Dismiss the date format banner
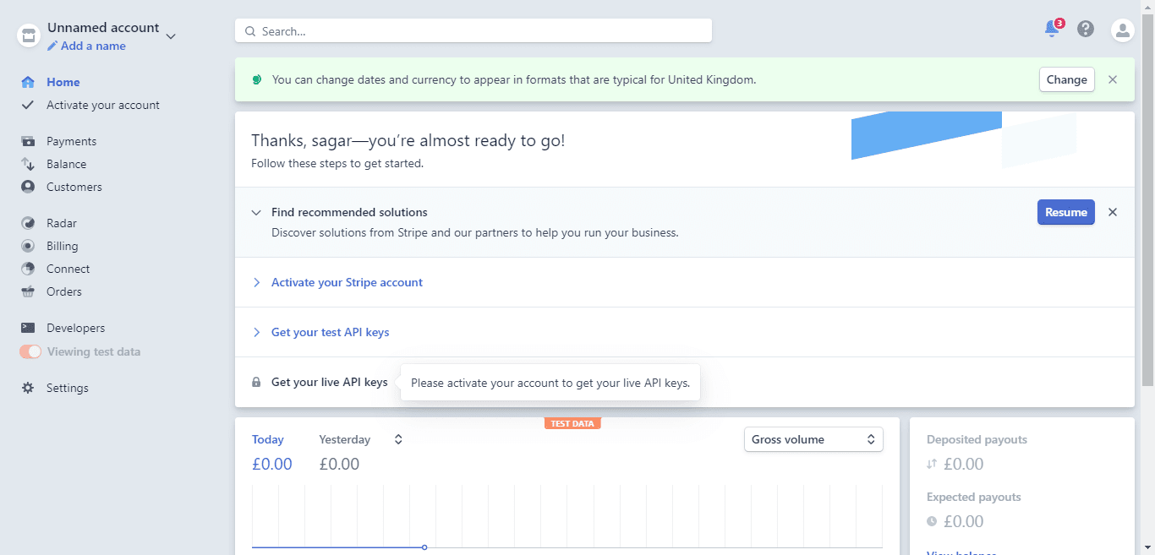 [x=1113, y=79]
